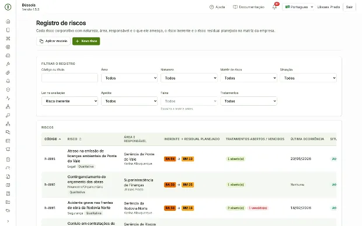
Task: Open the activity pulse sidebar icon
Action: tap(8, 98)
